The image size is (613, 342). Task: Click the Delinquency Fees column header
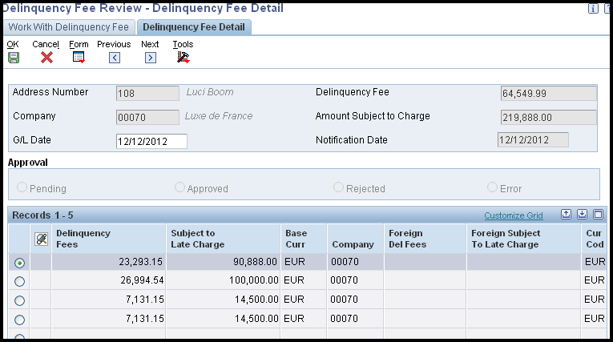coord(109,239)
